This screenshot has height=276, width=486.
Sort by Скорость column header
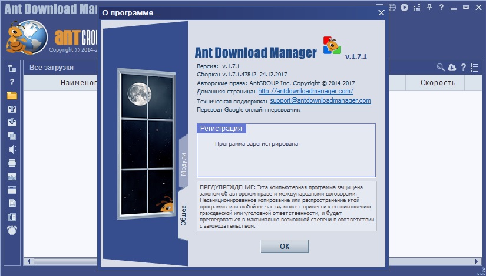(438, 83)
